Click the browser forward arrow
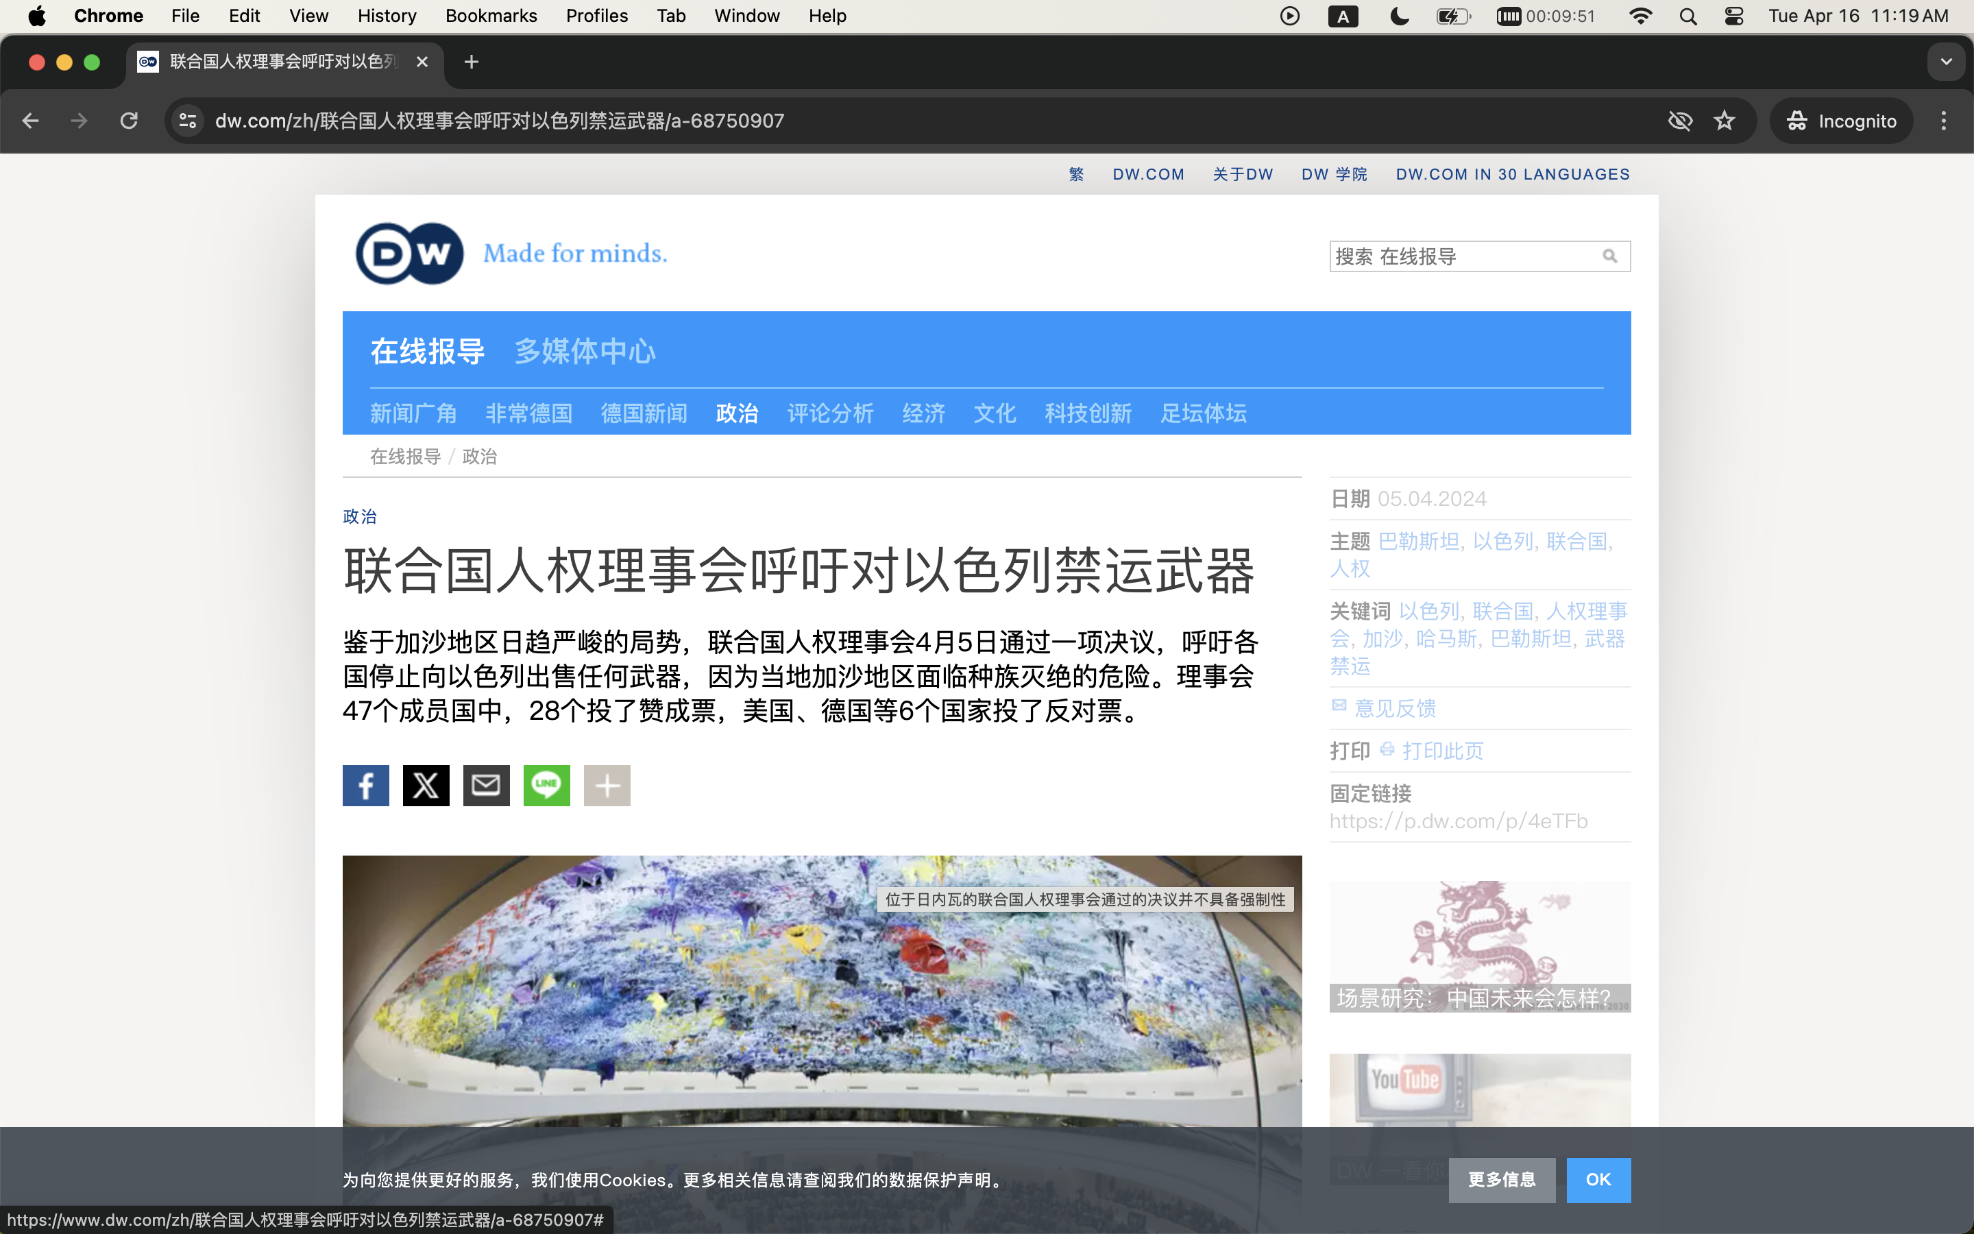1974x1234 pixels. pos(79,121)
